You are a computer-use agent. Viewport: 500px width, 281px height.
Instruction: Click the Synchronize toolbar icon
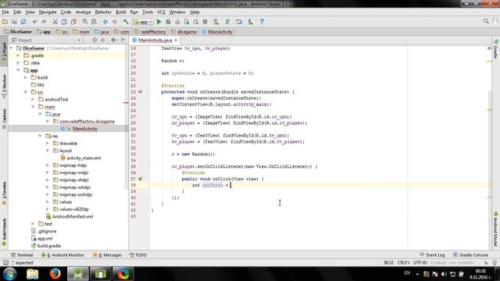(23, 22)
